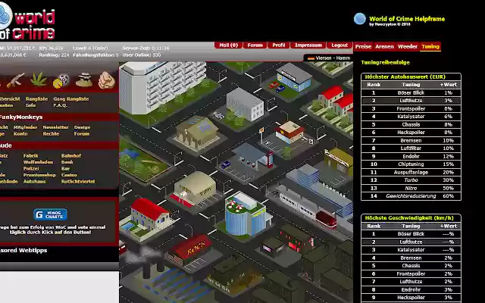Open gang Rechte page
This screenshot has width=485, height=303.
click(51, 133)
